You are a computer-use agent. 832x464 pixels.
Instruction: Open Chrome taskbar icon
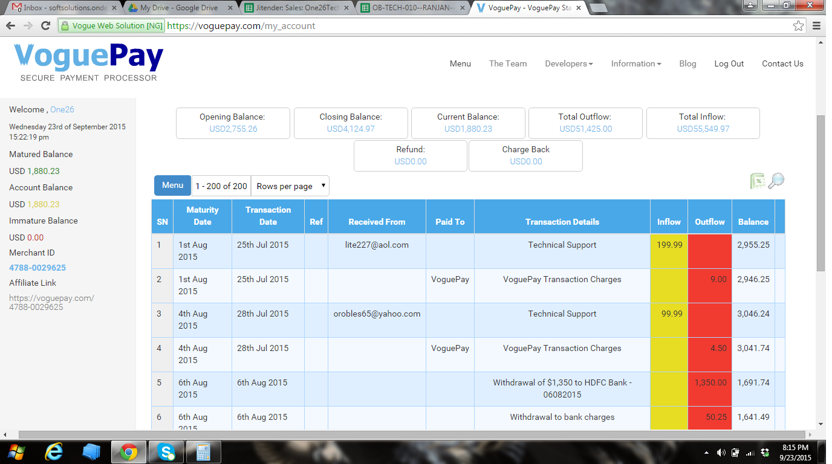pyautogui.click(x=128, y=452)
